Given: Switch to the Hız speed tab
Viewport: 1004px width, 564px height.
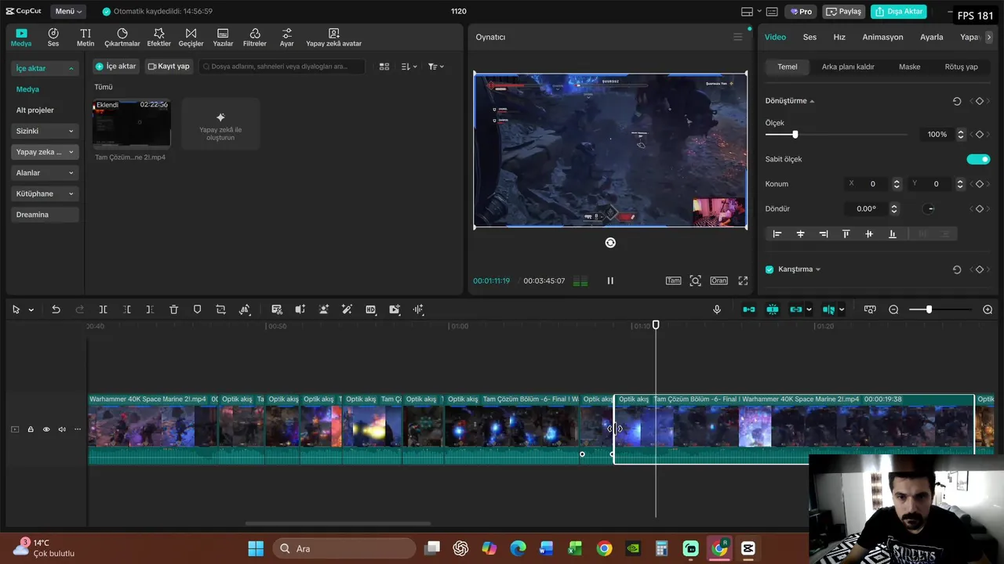Looking at the screenshot, I should [x=839, y=37].
